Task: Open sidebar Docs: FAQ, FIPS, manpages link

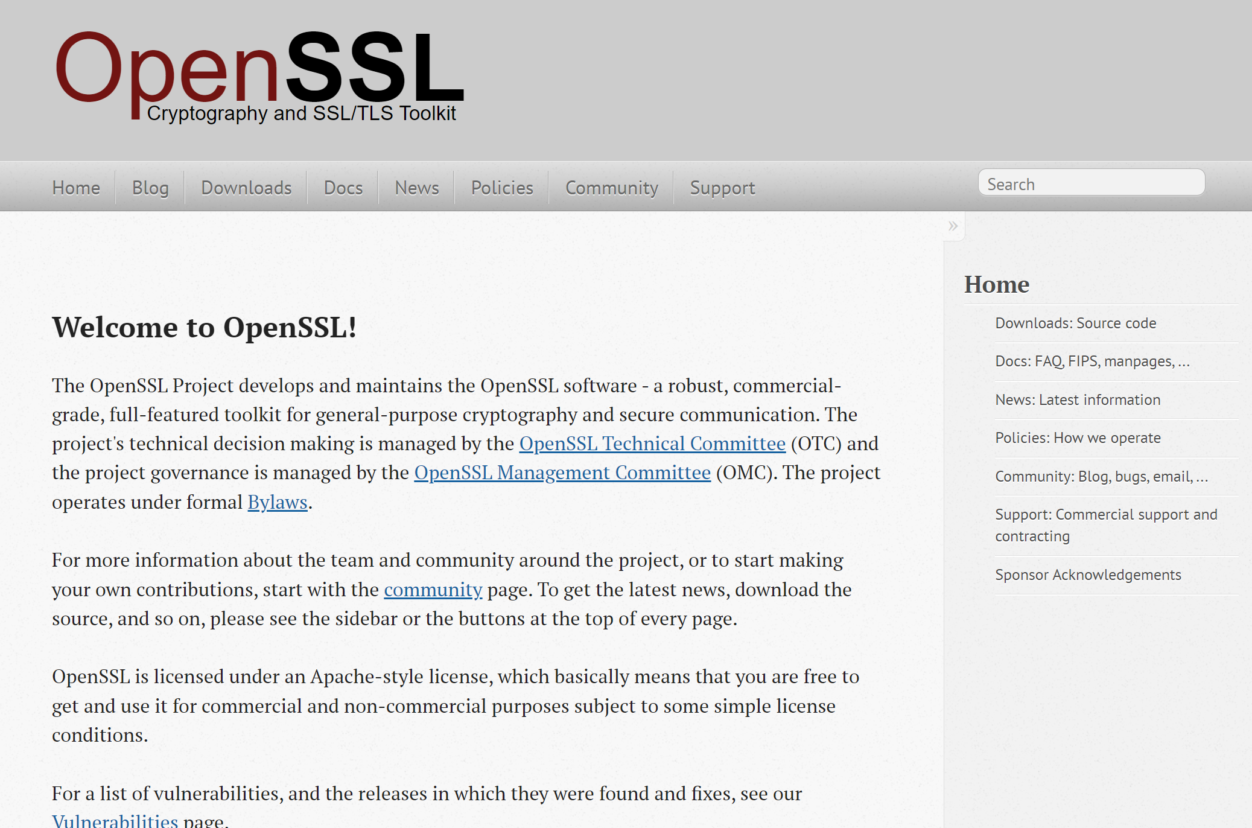Action: [x=1092, y=361]
